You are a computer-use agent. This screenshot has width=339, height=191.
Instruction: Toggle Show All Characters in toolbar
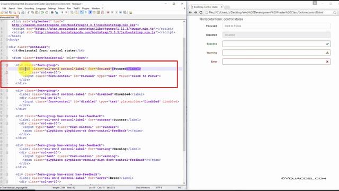pyautogui.click(x=86, y=12)
